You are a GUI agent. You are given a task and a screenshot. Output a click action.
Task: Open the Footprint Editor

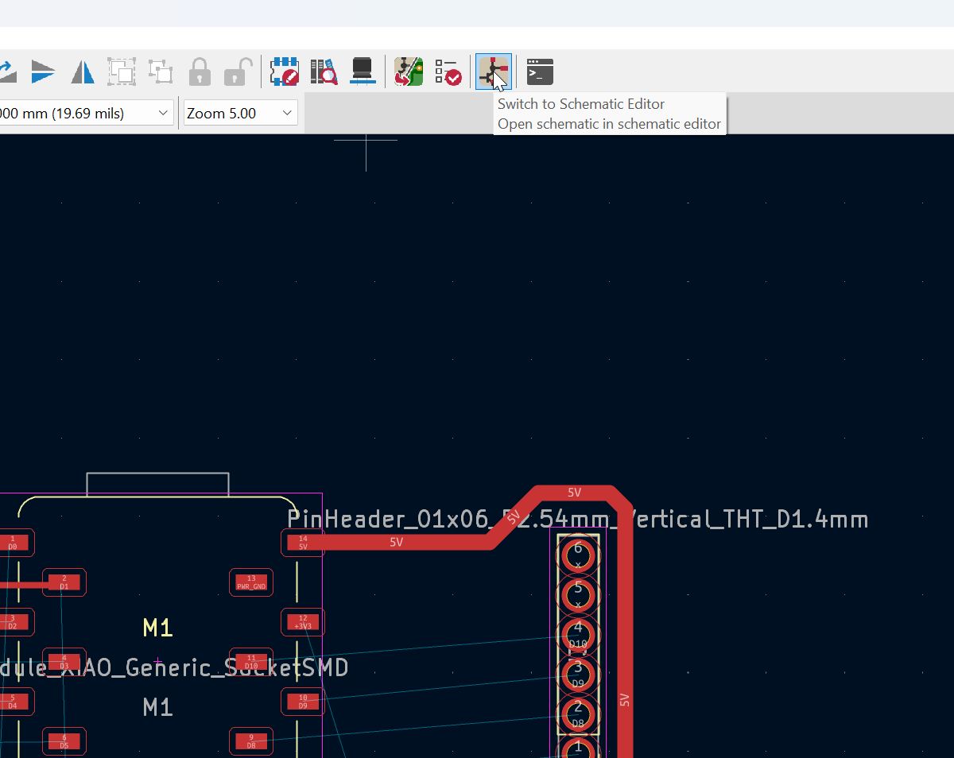[284, 72]
